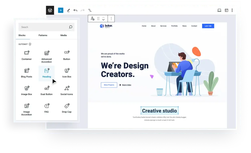The height and width of the screenshot is (153, 251).
Task: Insert the Drop Cap block
Action: (x=67, y=108)
